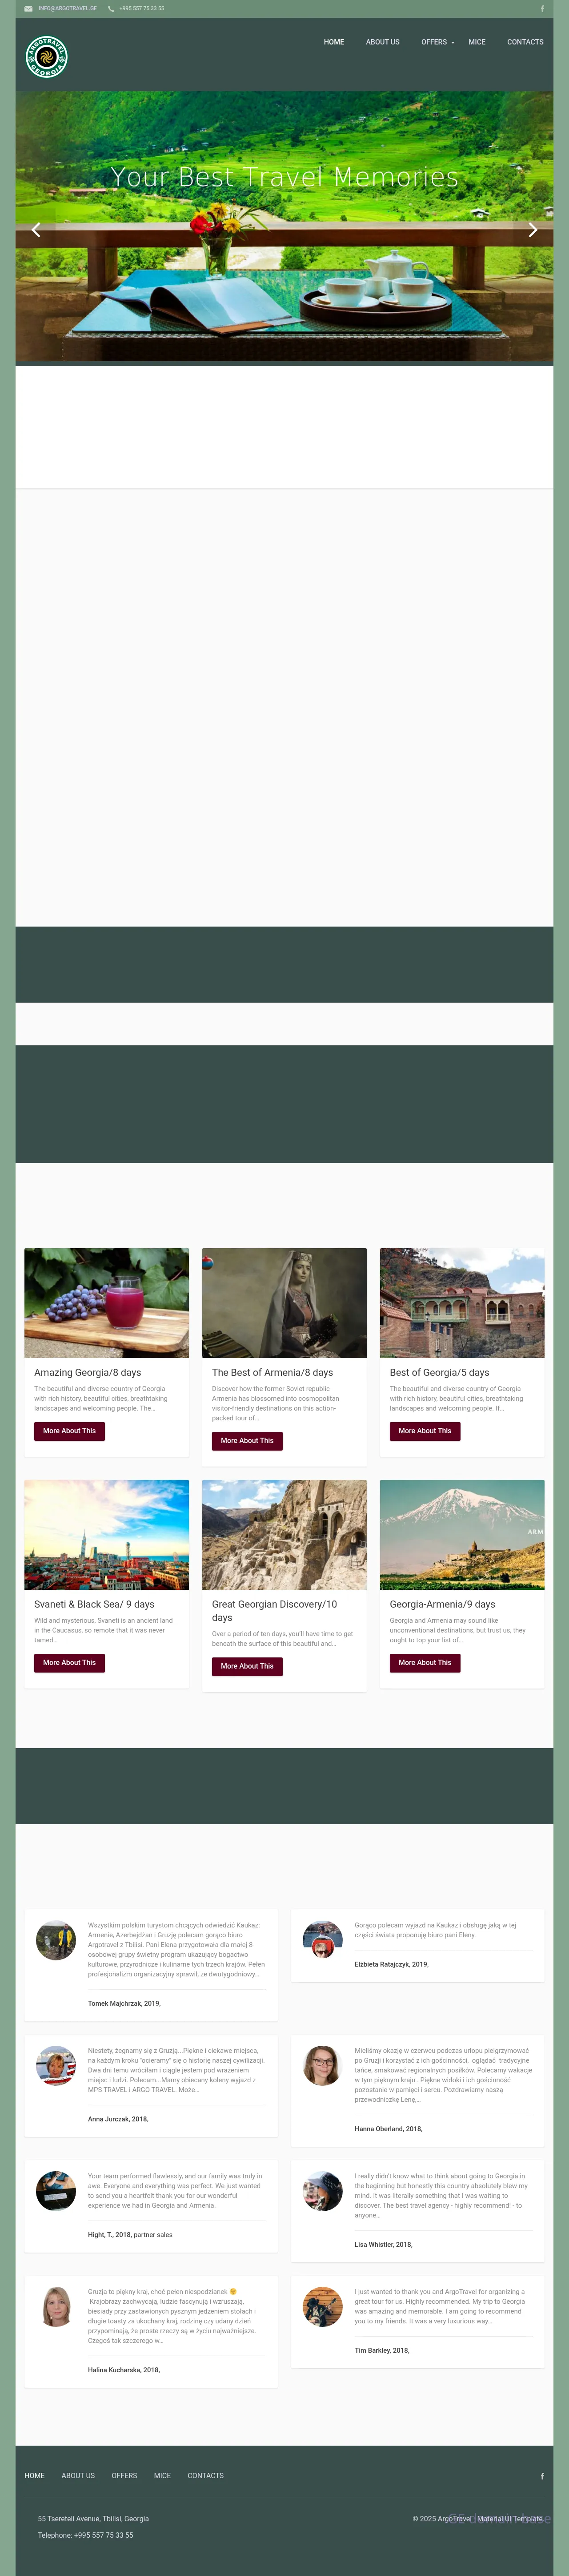Click Tomek Majchrzak's avatar photo
The width and height of the screenshot is (569, 2576).
(56, 1940)
